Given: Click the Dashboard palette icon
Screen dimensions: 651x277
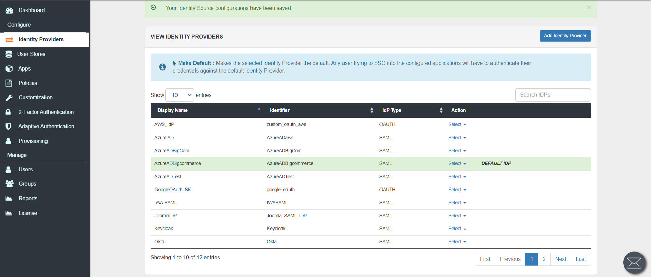Looking at the screenshot, I should point(9,11).
